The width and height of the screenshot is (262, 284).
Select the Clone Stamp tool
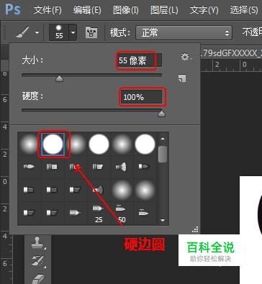(x=37, y=242)
